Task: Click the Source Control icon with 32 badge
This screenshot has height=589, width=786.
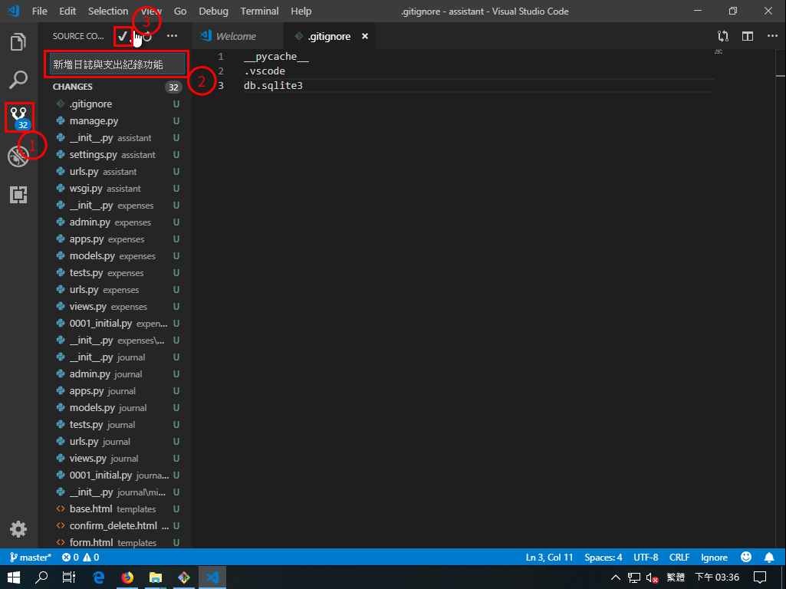Action: (x=18, y=117)
